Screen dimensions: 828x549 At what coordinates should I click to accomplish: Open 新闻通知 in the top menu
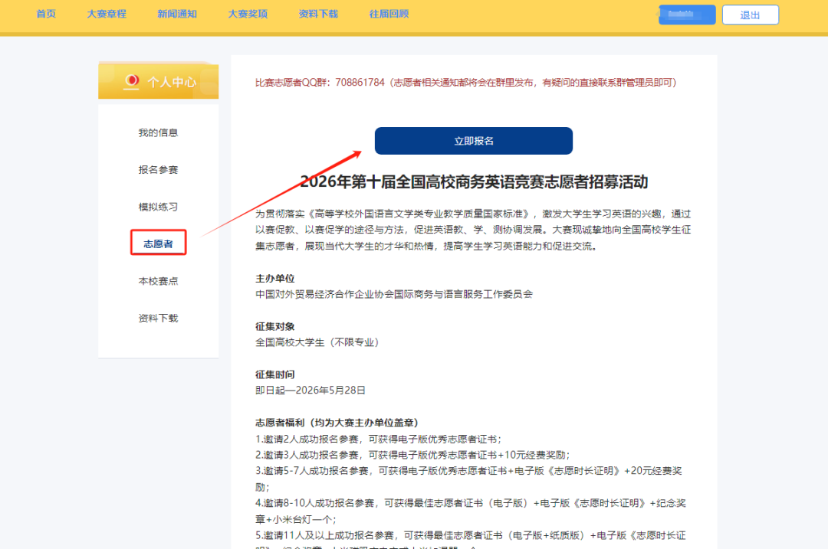[177, 14]
